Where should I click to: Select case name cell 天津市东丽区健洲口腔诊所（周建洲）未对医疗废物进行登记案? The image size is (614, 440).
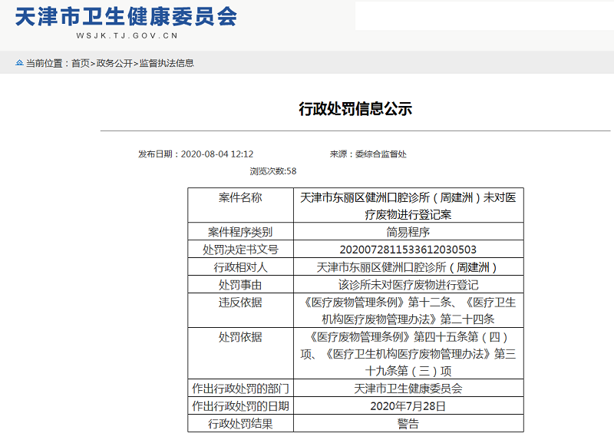(x=408, y=205)
